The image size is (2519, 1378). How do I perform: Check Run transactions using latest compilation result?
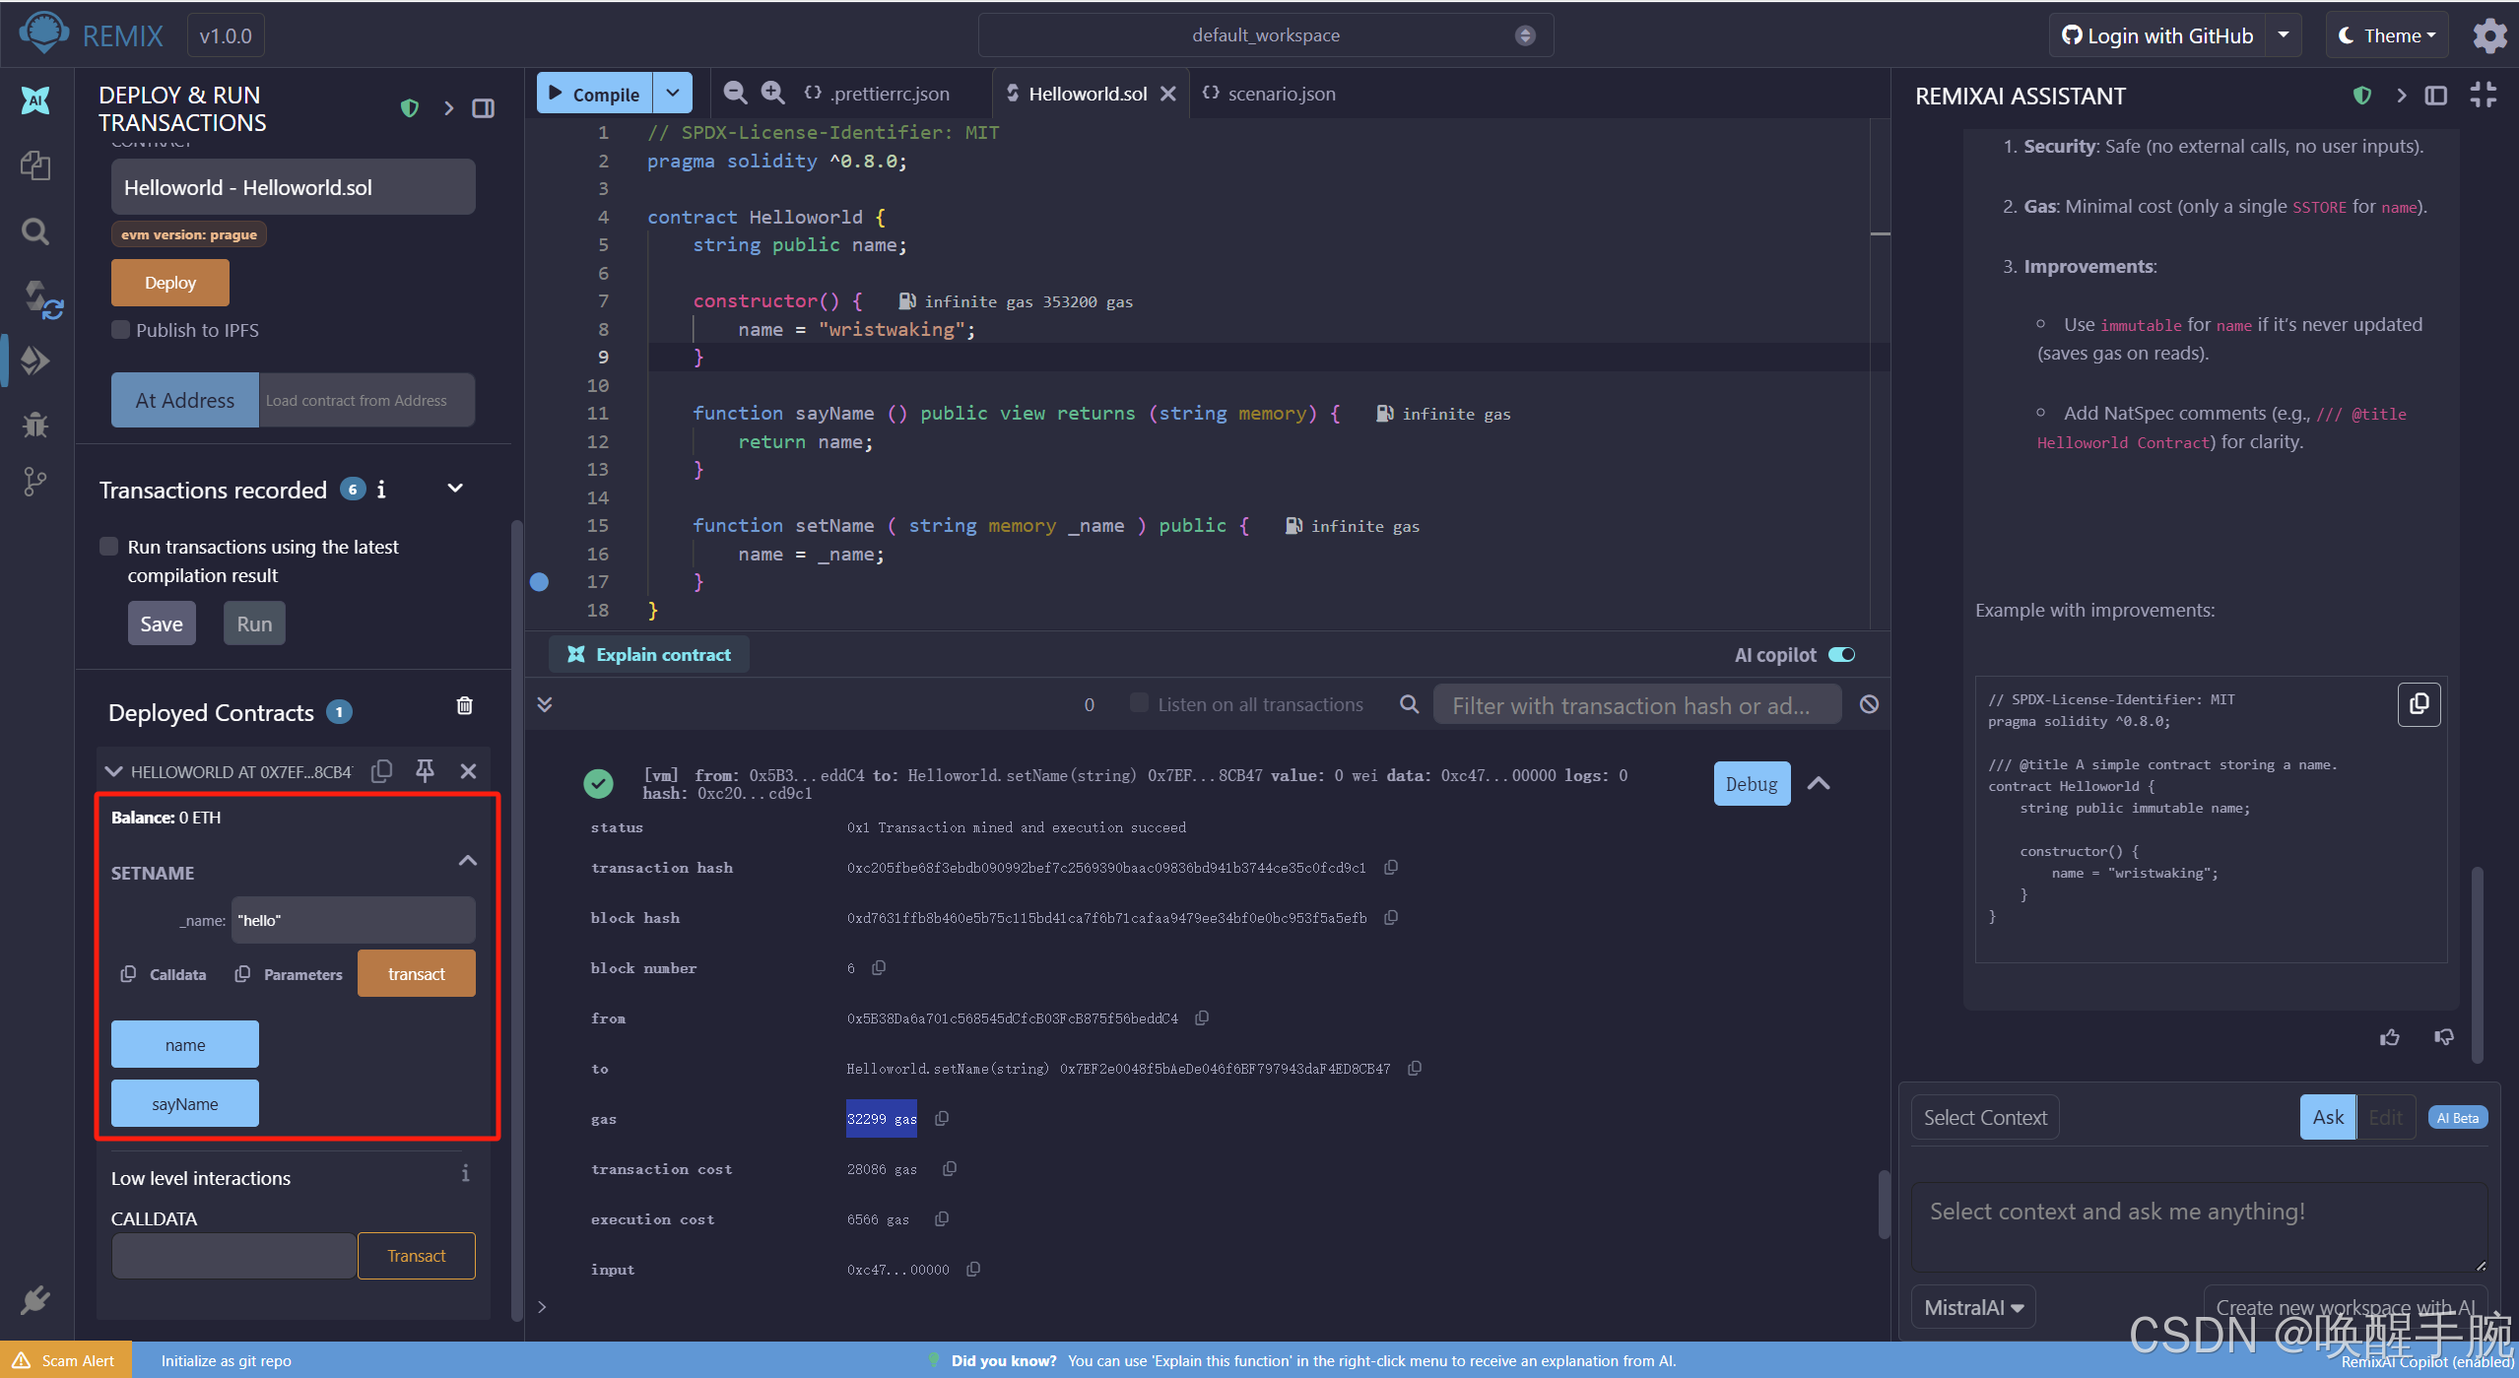[x=109, y=547]
